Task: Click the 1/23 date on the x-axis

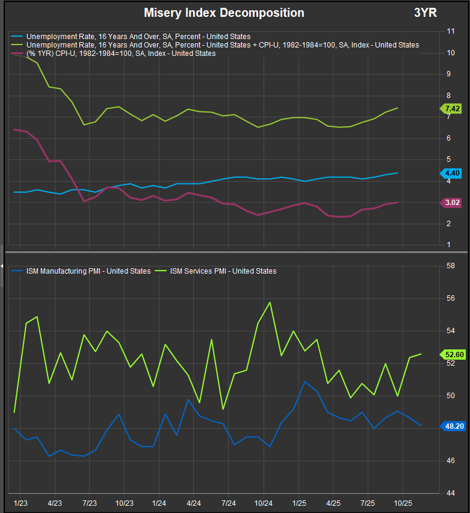Action: pos(20,502)
